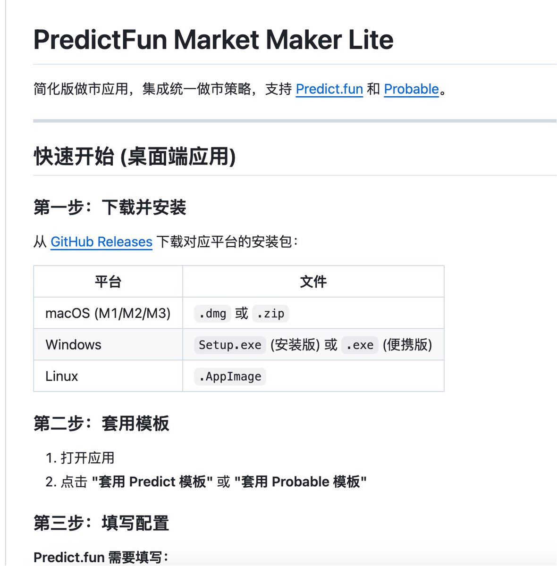Click the 第三步：填写配置 heading
The width and height of the screenshot is (557, 566).
pos(101,523)
